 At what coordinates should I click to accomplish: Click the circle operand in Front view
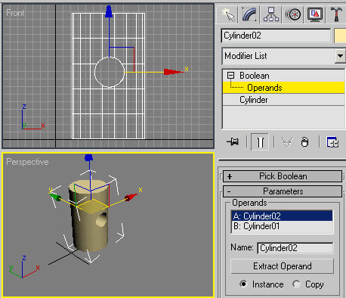point(110,72)
